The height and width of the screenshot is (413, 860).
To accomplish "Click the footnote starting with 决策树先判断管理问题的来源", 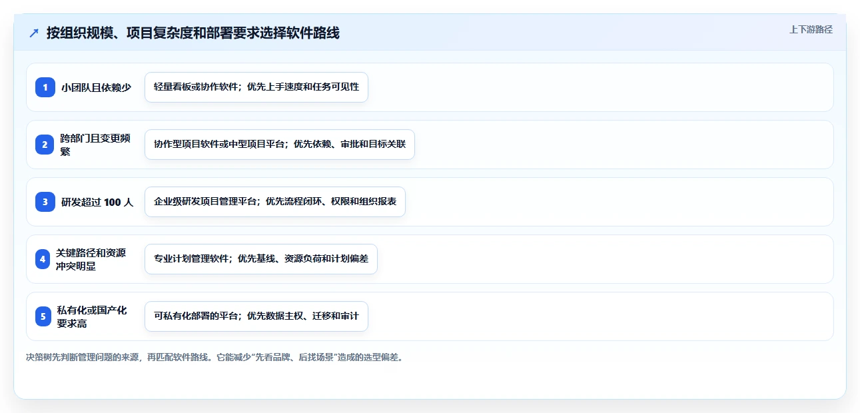I will point(215,357).
